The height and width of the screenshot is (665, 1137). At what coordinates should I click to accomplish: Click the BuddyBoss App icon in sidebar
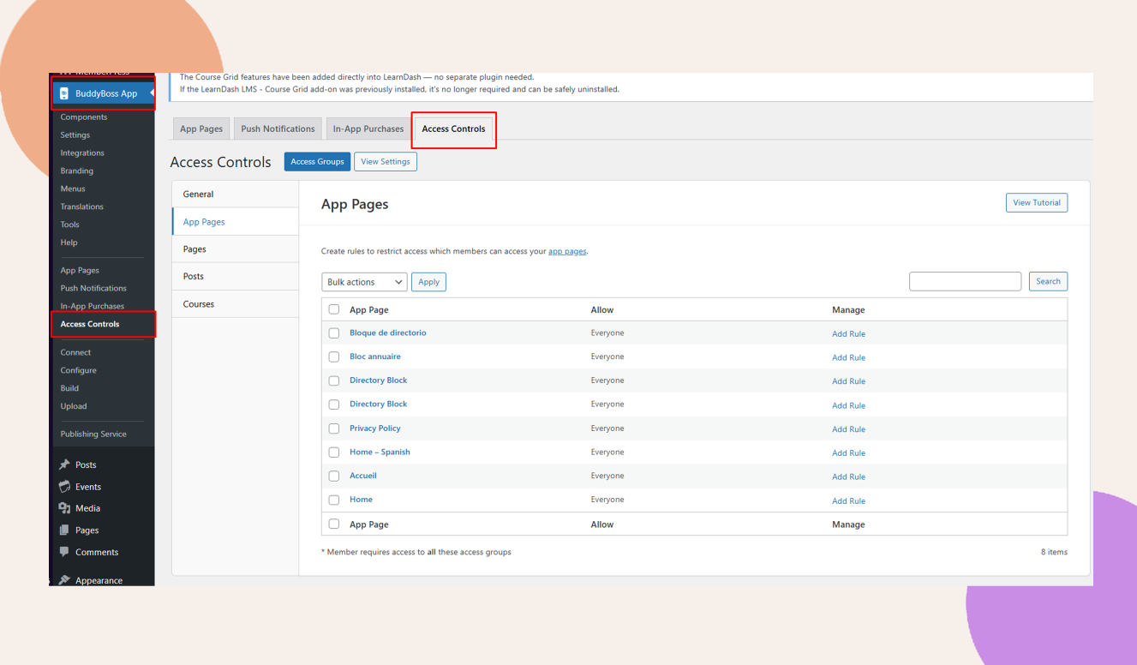64,93
